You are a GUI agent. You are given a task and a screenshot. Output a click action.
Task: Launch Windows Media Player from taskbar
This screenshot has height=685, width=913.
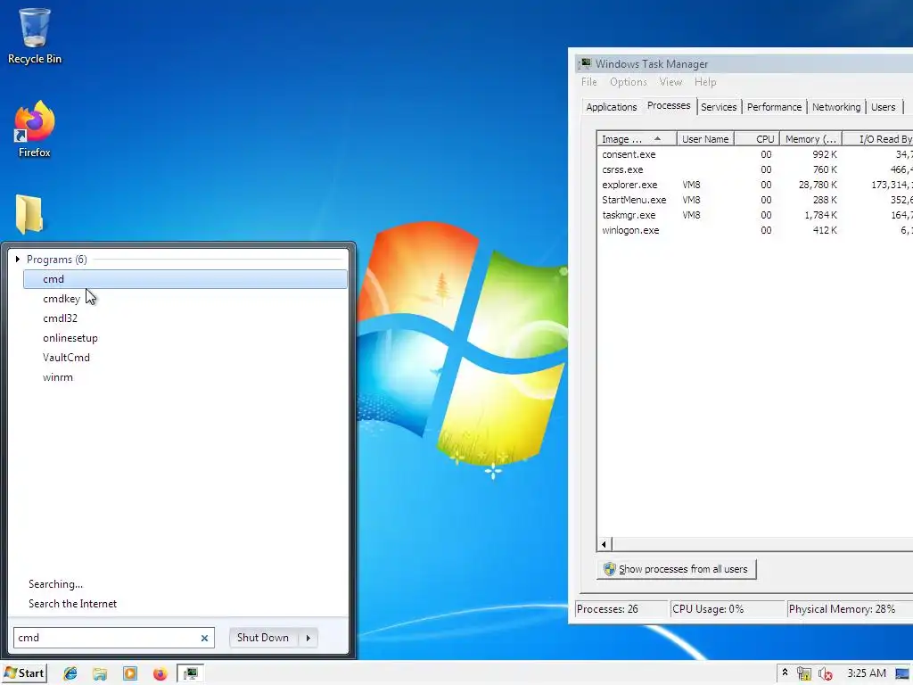pyautogui.click(x=130, y=673)
